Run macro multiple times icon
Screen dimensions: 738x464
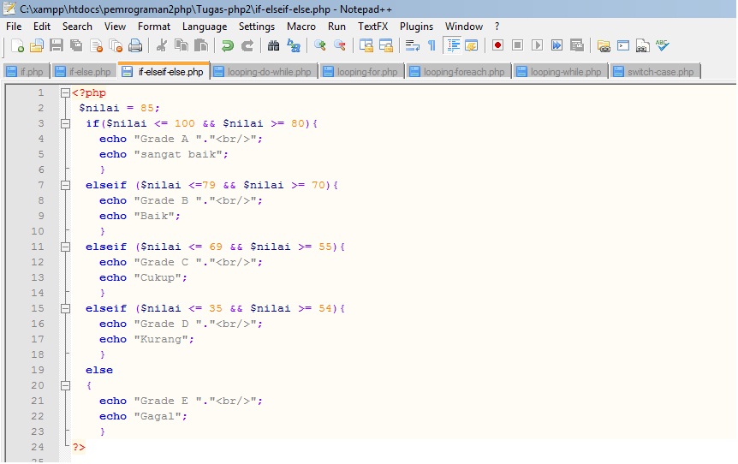[556, 45]
